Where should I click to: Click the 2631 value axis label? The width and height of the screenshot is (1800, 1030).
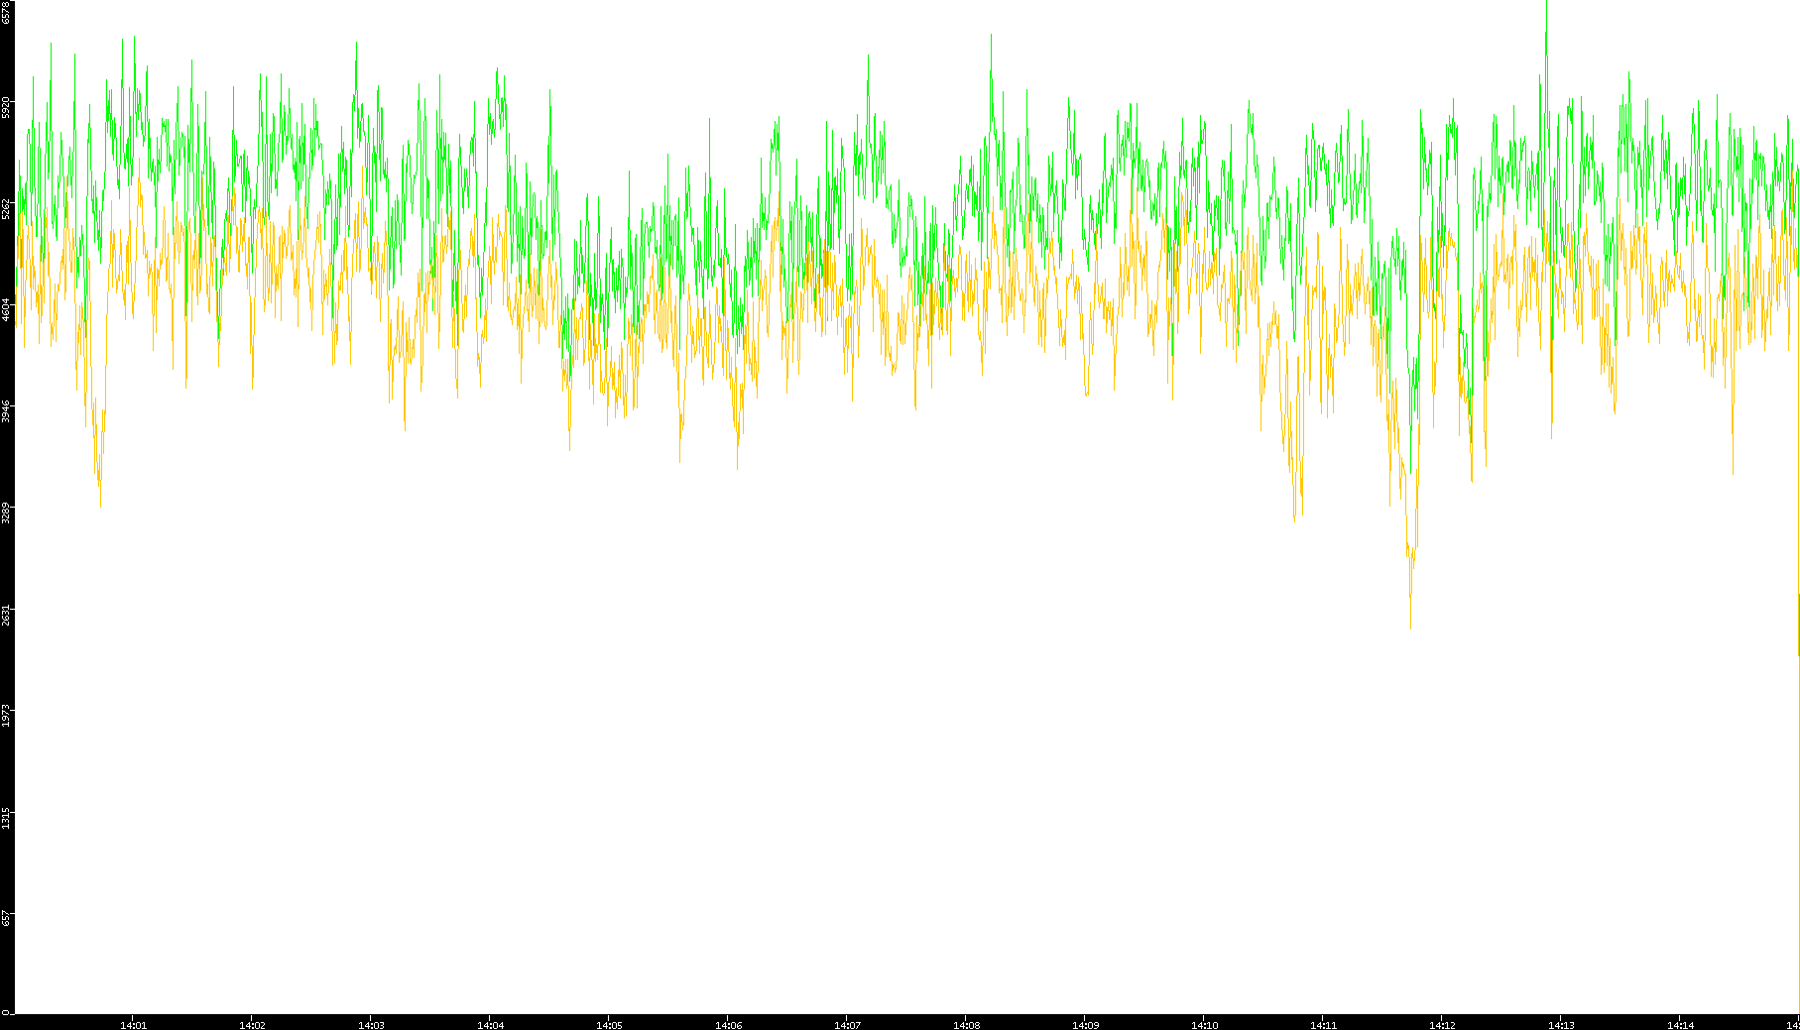(x=6, y=615)
